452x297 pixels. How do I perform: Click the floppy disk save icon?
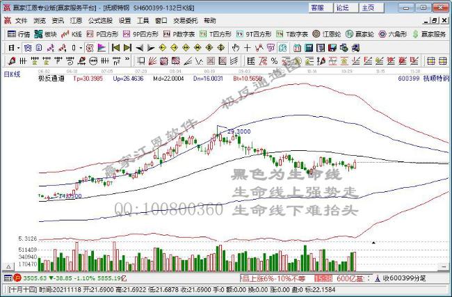[x=332, y=47]
